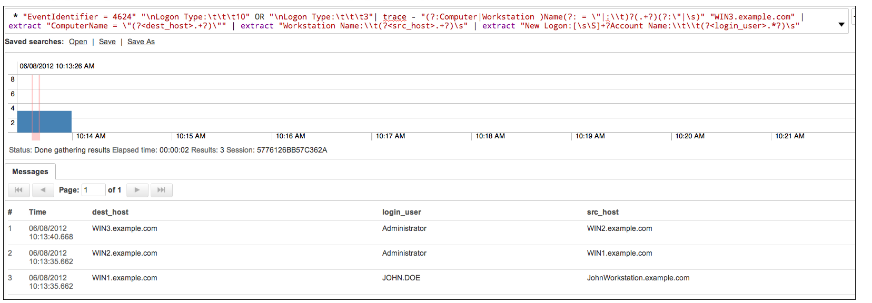Click the src_host column header
This screenshot has width=872, height=303.
pos(602,212)
